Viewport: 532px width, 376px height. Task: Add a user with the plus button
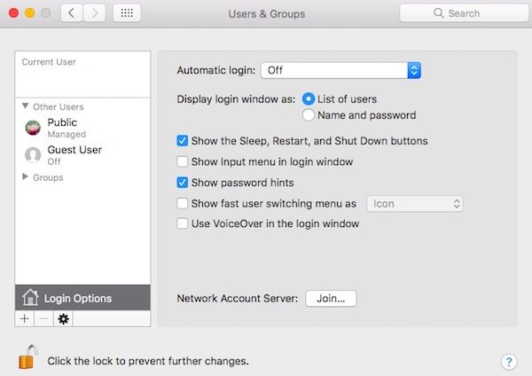24,318
